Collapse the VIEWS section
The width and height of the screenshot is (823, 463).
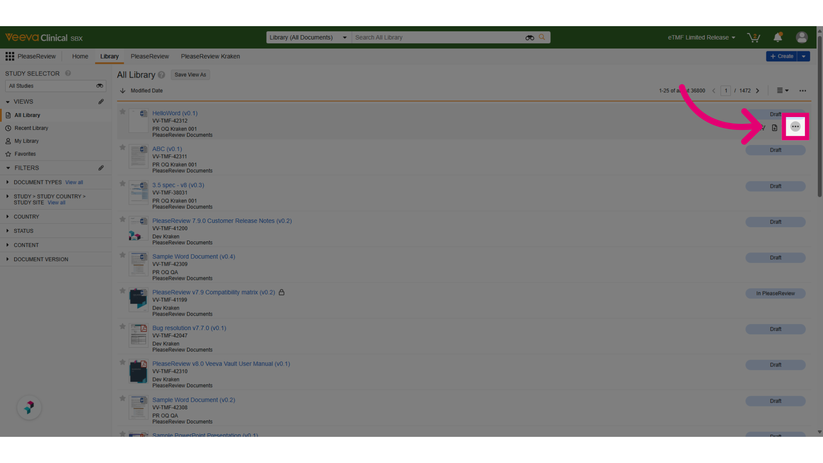pyautogui.click(x=8, y=102)
